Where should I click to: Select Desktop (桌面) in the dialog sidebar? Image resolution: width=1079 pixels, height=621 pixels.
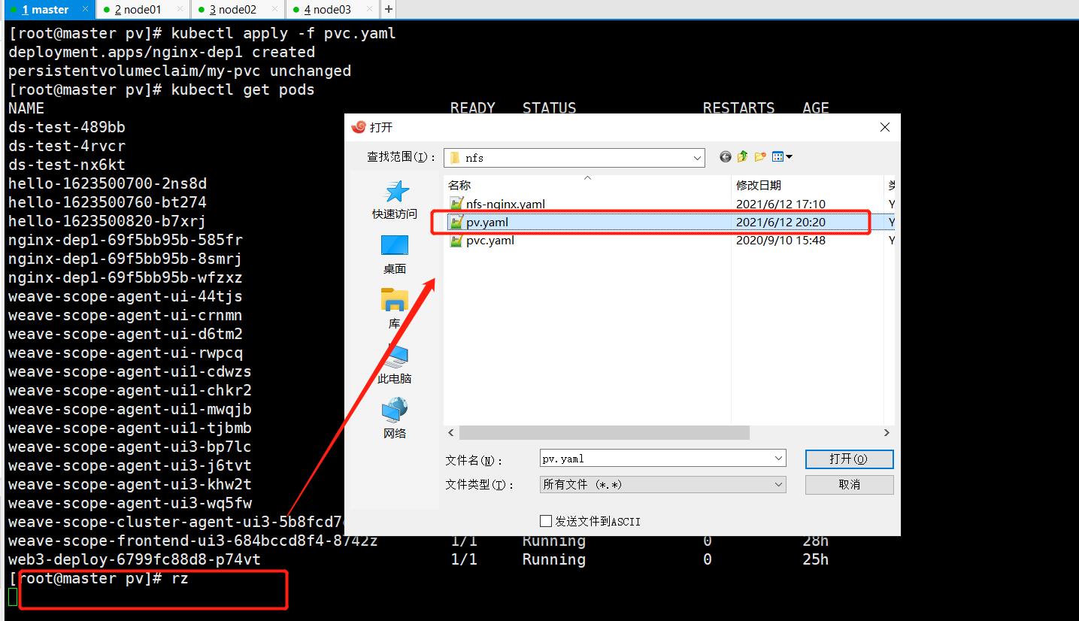pos(395,255)
